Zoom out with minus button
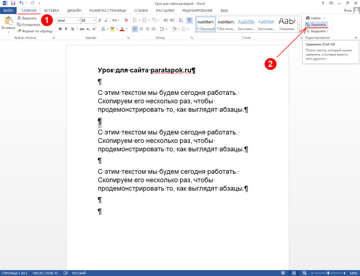 tap(312, 273)
